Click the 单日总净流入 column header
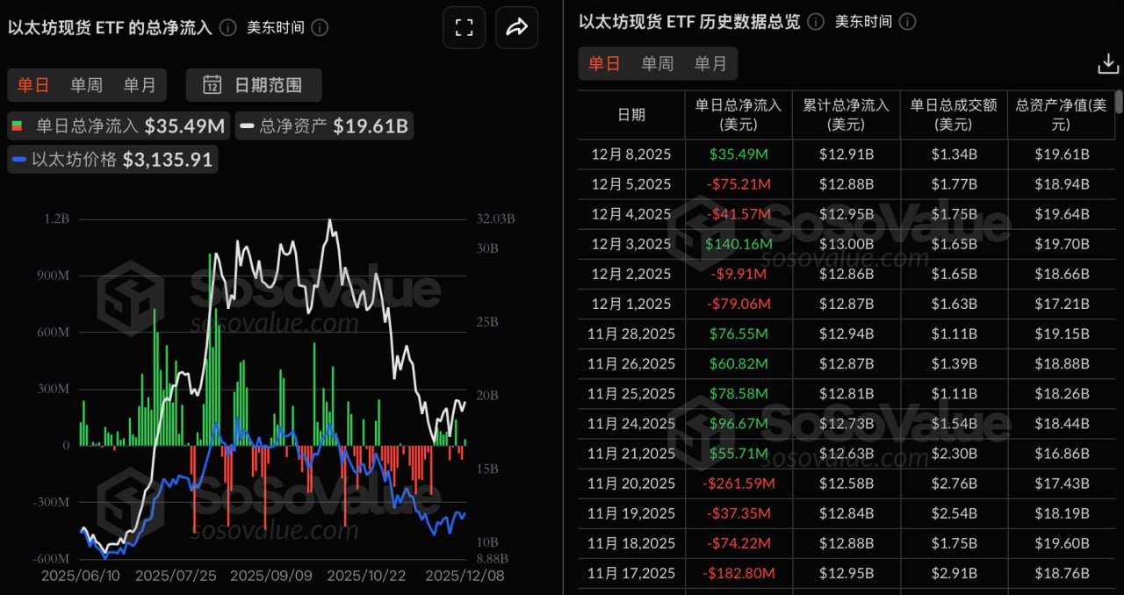 (x=738, y=114)
